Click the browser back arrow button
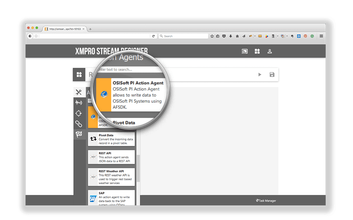Screen dimensions: 353x220 30,36
